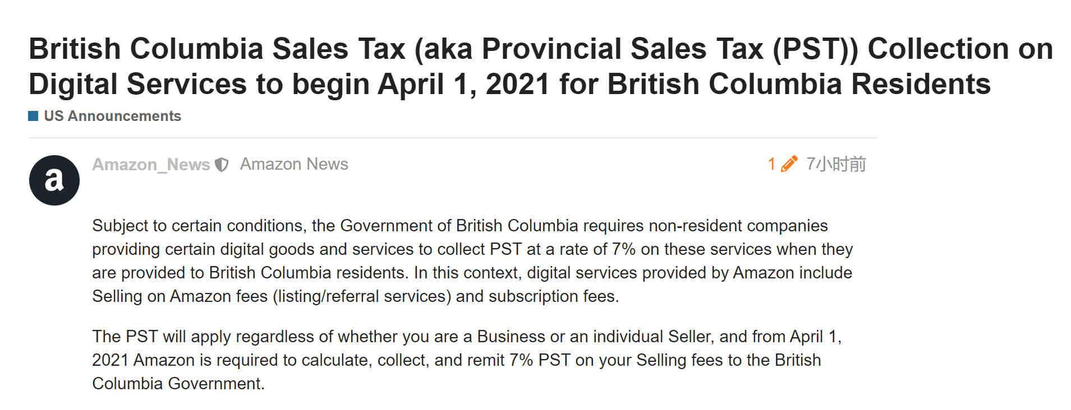
Task: Click the line starting 2021 Amazon is required
Action: 457,360
